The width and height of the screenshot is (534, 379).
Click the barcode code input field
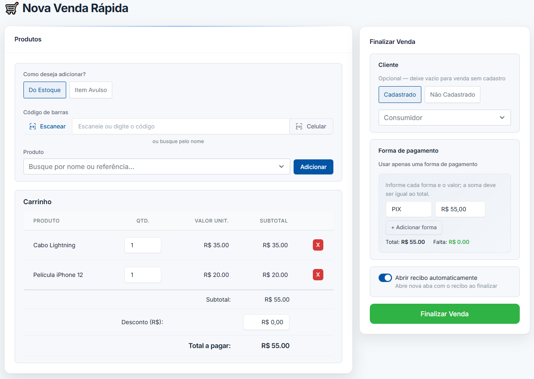(x=181, y=126)
